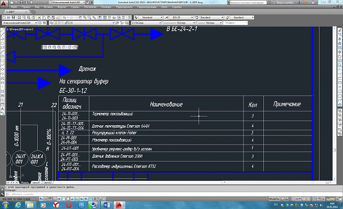Click the vertical scrollbar of drawing area
This screenshot has width=343, height=209.
click(x=334, y=102)
